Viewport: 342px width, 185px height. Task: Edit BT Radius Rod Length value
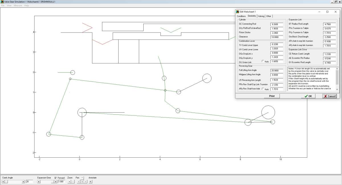[x=329, y=24]
